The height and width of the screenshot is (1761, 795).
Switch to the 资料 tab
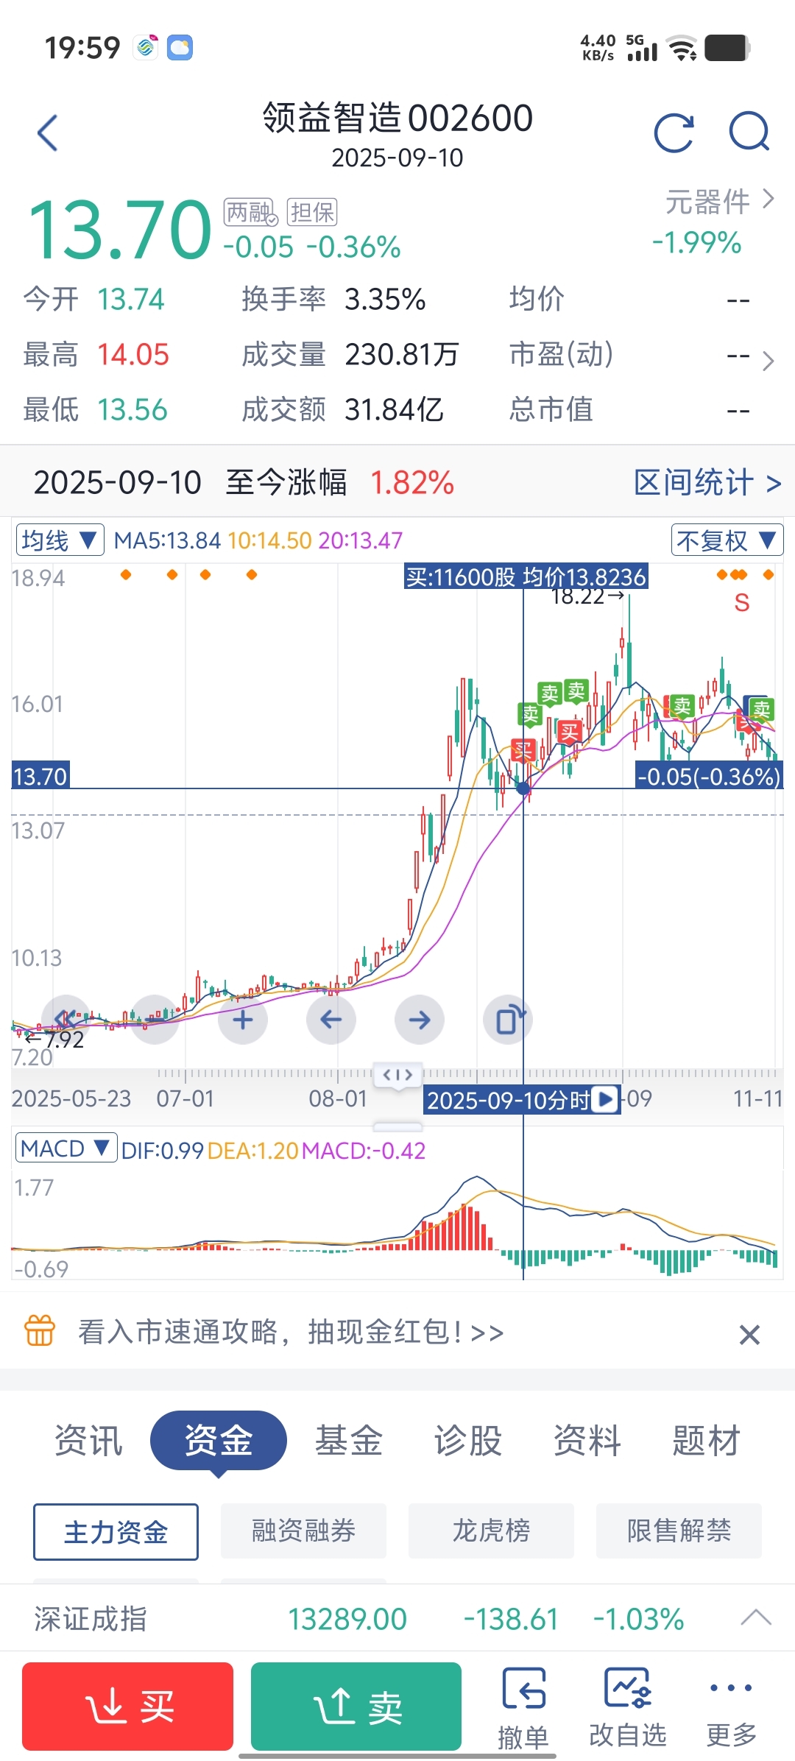tap(587, 1440)
